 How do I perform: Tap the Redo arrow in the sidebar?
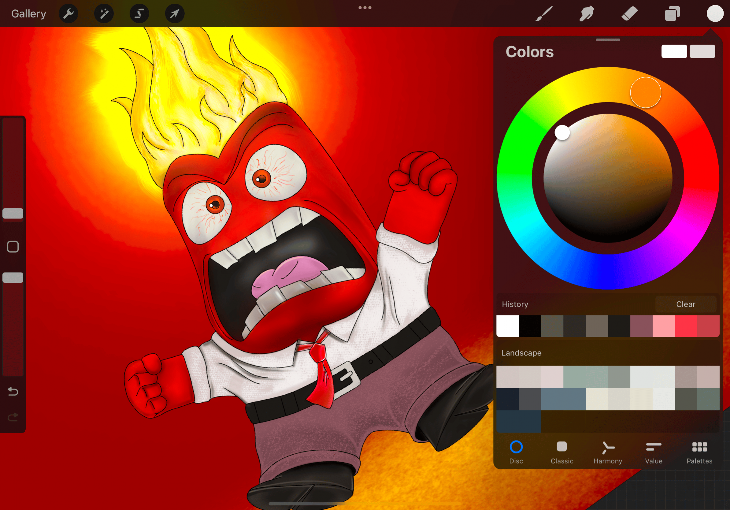(x=13, y=417)
